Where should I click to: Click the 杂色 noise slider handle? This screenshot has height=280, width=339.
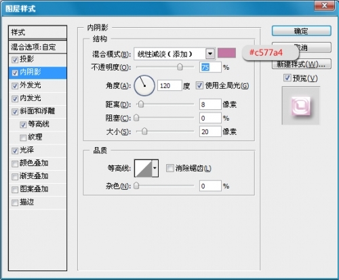click(136, 186)
